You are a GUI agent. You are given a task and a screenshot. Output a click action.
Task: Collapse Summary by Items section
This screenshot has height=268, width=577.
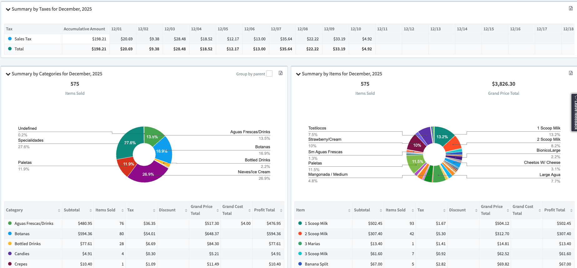click(x=298, y=74)
